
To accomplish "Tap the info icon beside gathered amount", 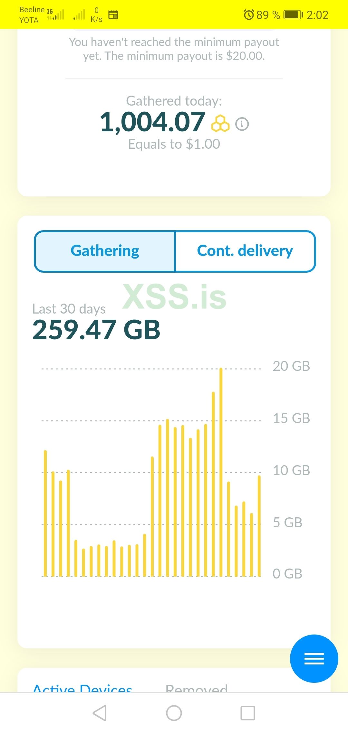I will point(242,124).
